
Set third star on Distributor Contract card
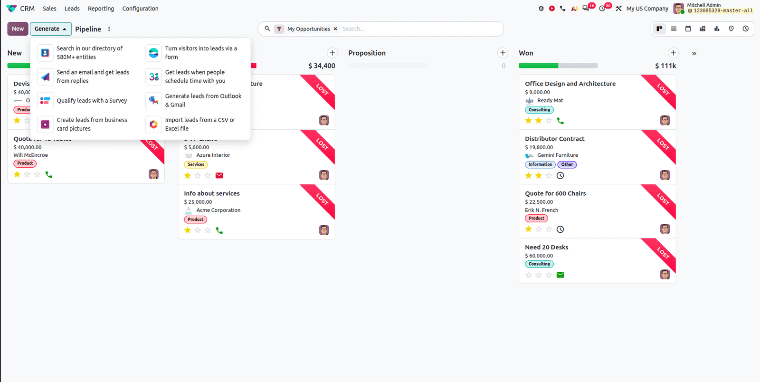[549, 176]
